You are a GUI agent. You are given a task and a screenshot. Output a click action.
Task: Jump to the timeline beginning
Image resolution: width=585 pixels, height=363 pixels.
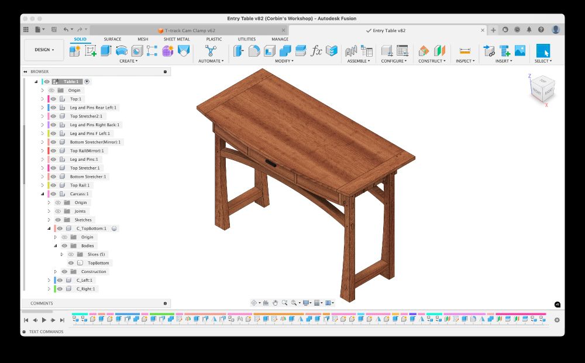(x=26, y=320)
